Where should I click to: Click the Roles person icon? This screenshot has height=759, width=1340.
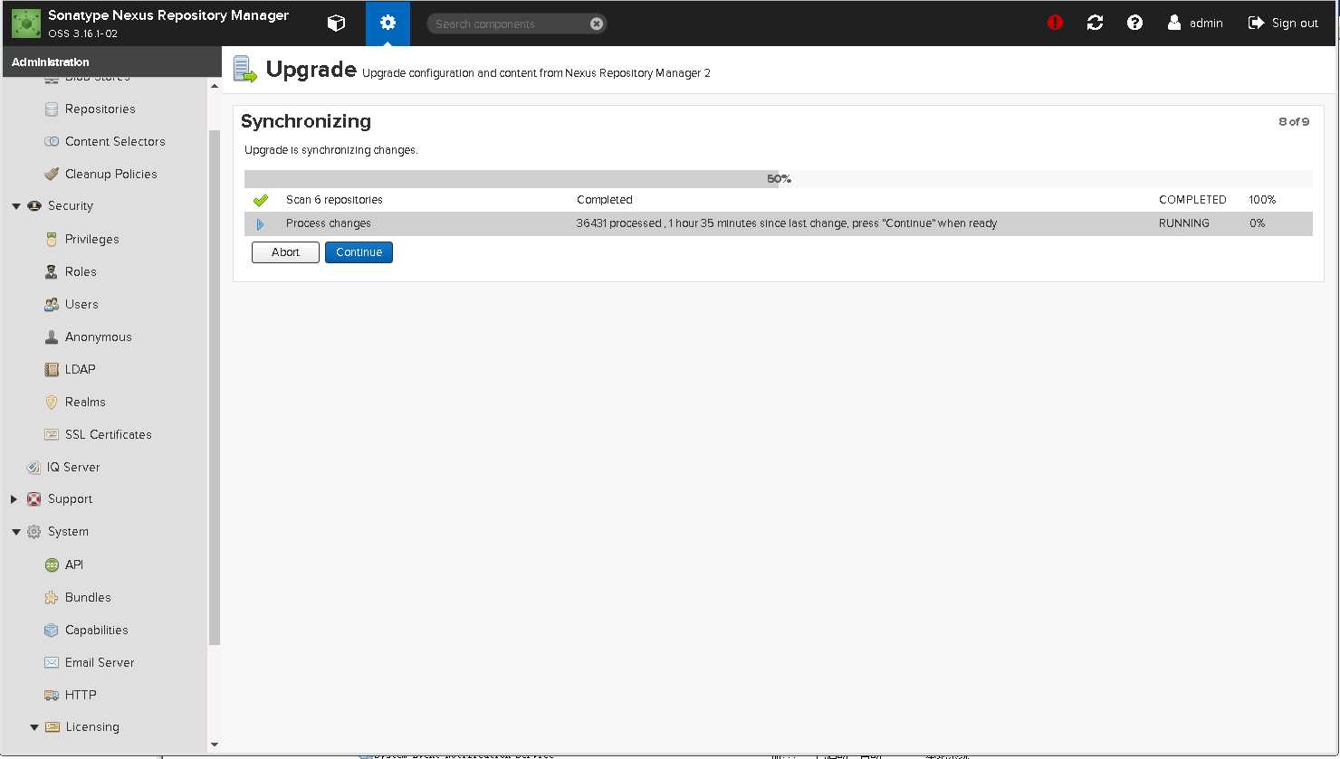click(x=52, y=271)
